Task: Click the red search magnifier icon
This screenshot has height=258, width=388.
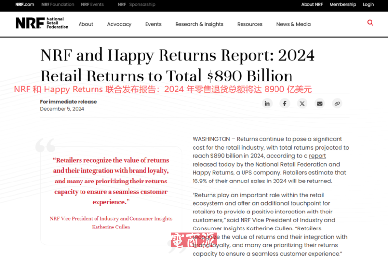Action: [370, 23]
